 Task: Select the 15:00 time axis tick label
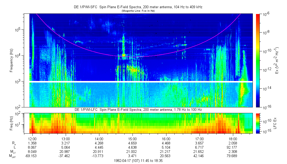click(132, 139)
